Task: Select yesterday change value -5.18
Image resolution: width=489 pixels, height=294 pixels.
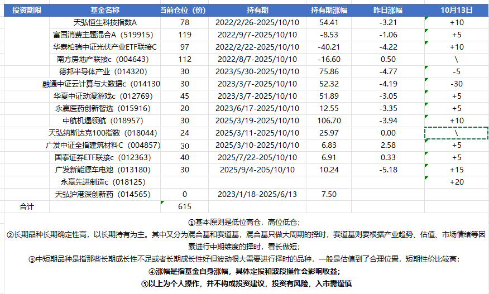Action: tap(388, 170)
